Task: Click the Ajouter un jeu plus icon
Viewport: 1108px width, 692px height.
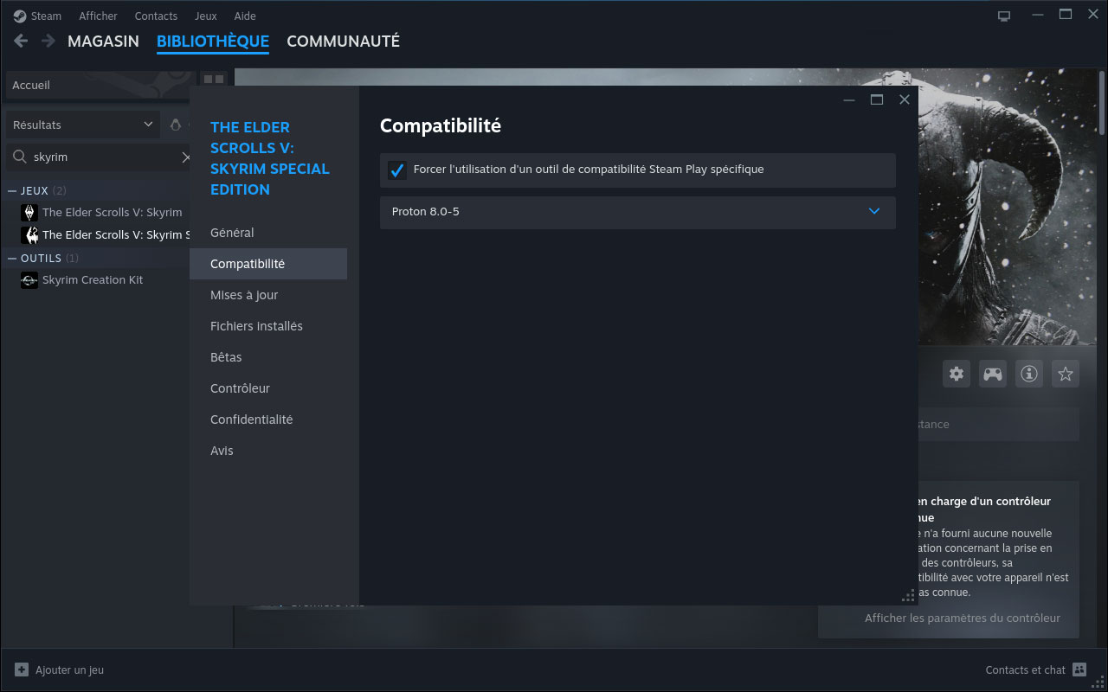Action: 22,670
